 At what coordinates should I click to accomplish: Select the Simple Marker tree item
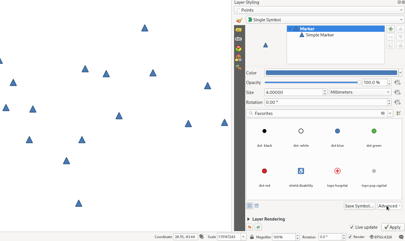coord(320,35)
